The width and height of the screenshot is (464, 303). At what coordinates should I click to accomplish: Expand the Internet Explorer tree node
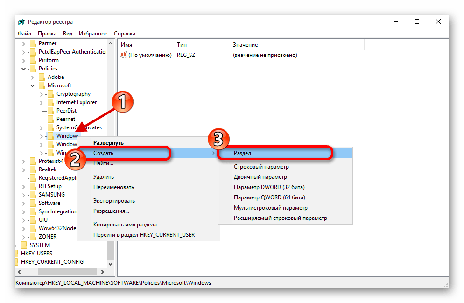[x=42, y=102]
